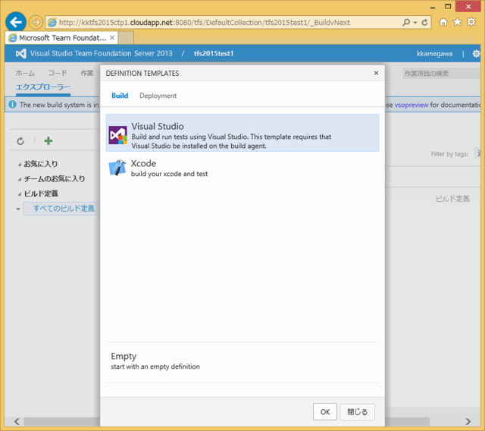Close the Definition Templates dialog with X
The image size is (485, 431).
pyautogui.click(x=376, y=73)
